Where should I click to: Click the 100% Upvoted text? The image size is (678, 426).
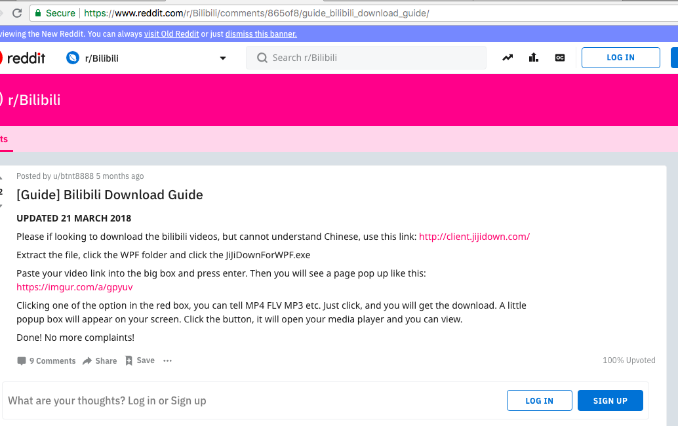click(629, 360)
